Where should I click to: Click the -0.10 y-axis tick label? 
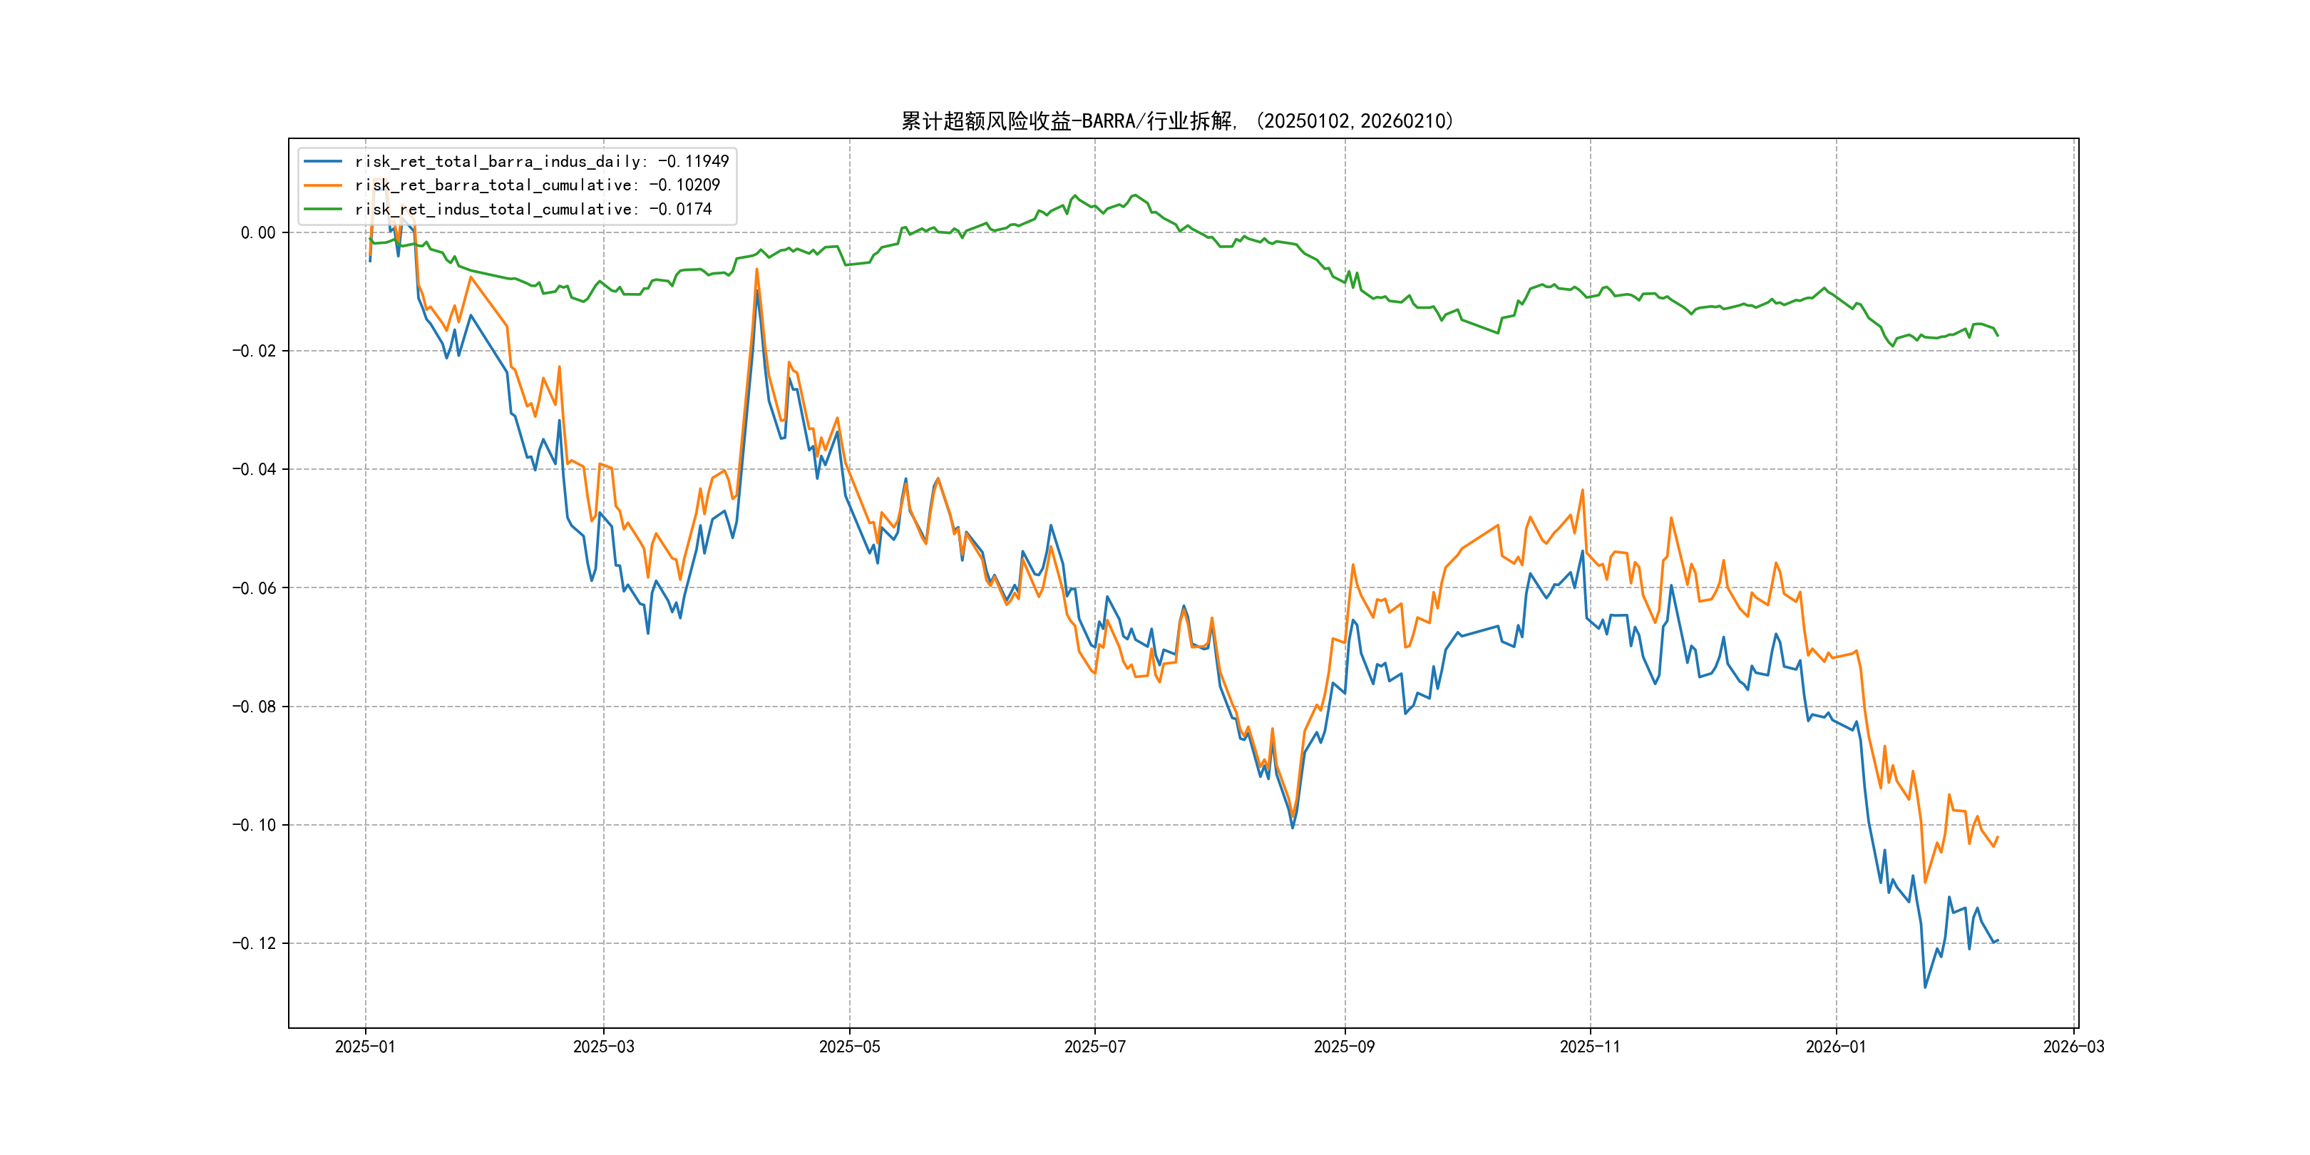(255, 825)
